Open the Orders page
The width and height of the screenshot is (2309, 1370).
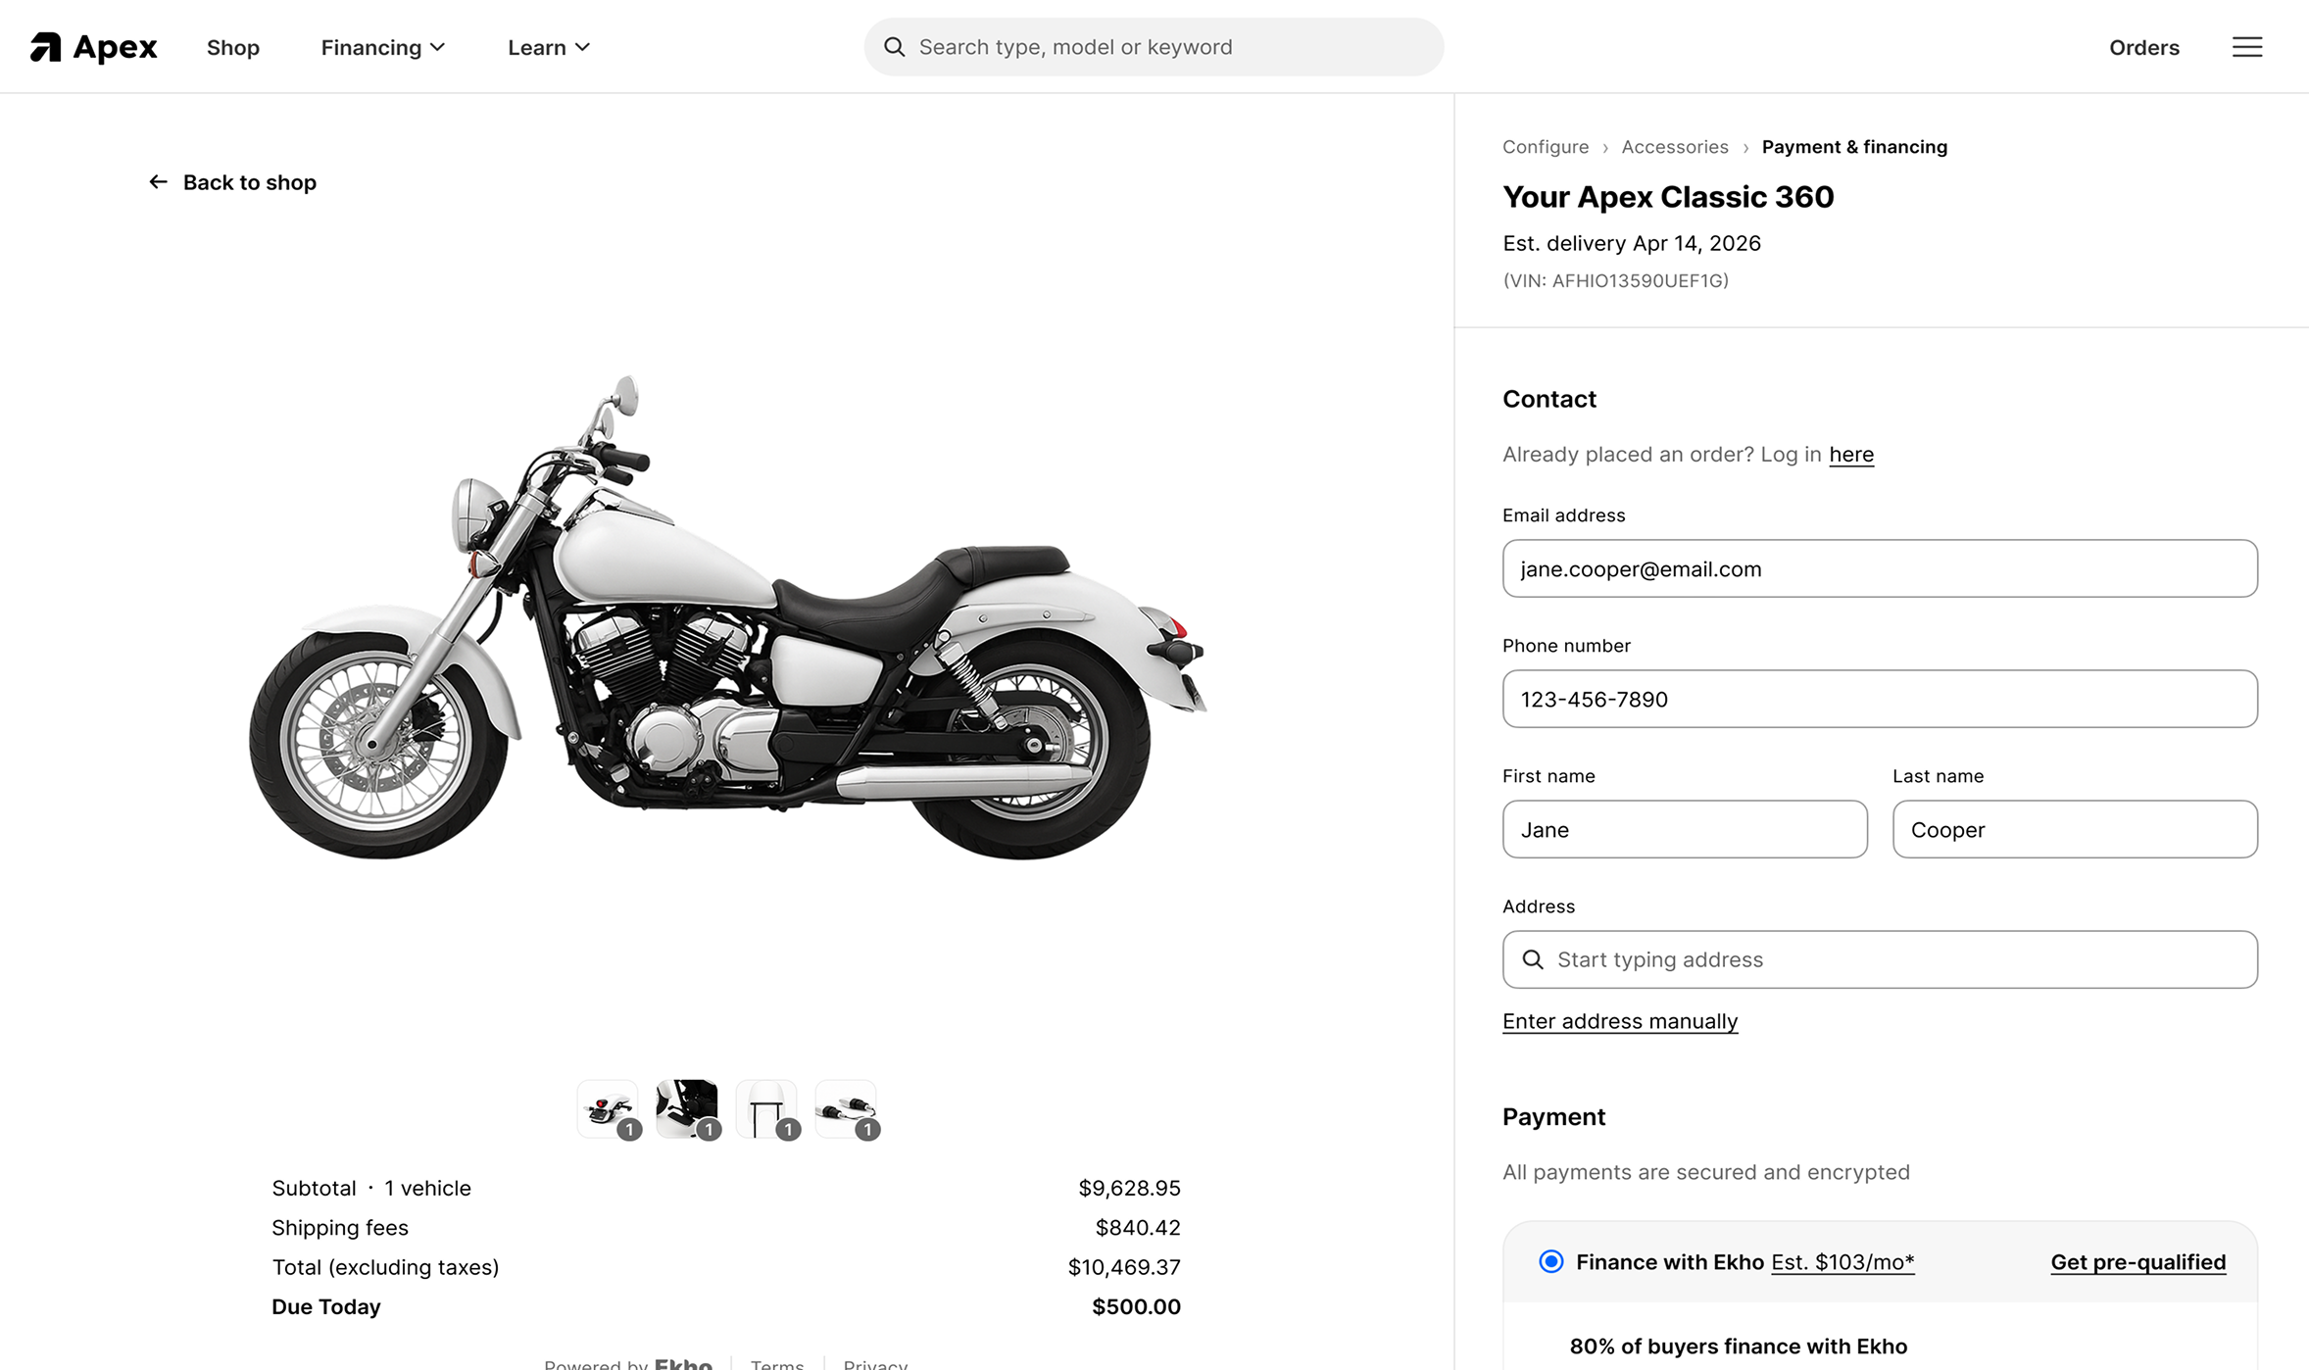pyautogui.click(x=2144, y=46)
